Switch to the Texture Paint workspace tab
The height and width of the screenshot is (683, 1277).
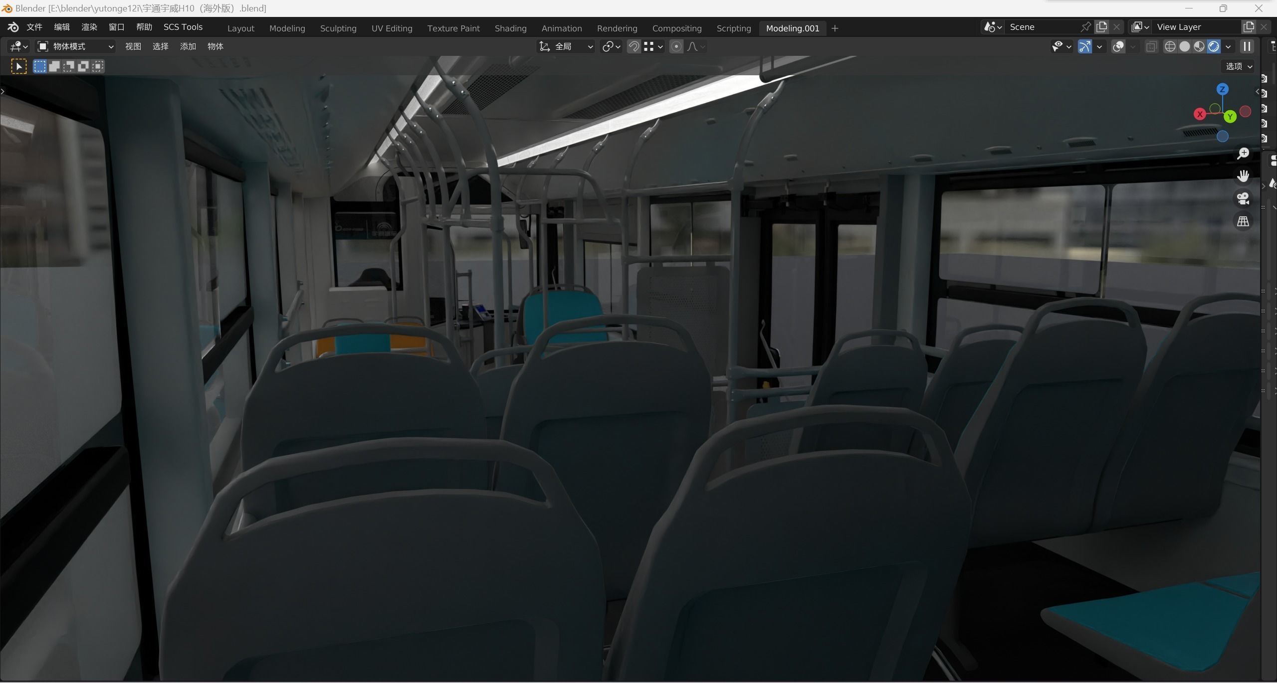453,28
